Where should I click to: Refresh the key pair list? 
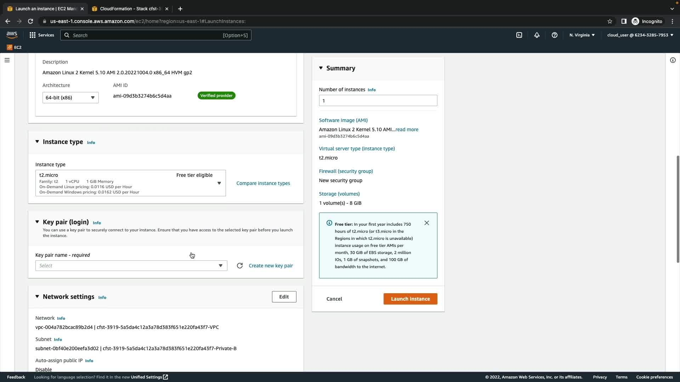tap(240, 266)
